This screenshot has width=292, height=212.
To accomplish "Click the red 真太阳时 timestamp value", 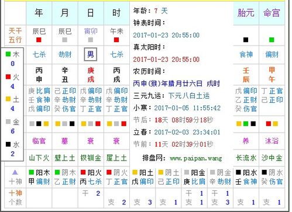I will (x=166, y=60).
